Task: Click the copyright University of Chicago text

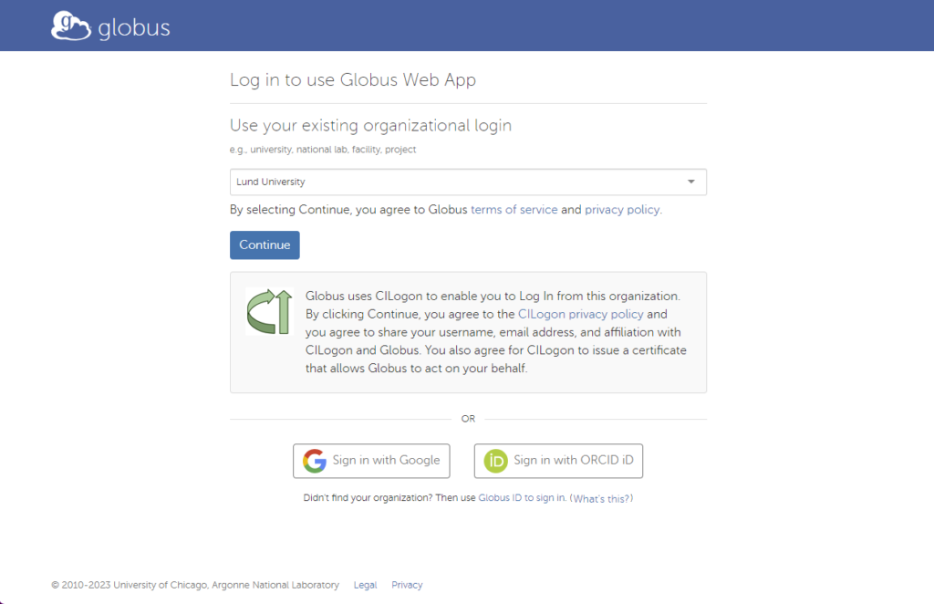Action: [195, 585]
